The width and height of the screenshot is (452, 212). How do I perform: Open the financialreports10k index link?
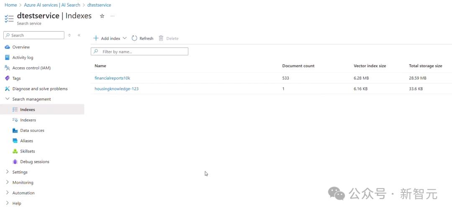coord(112,78)
